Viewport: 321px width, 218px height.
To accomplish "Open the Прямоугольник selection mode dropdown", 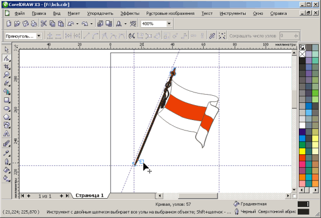I will click(39, 36).
